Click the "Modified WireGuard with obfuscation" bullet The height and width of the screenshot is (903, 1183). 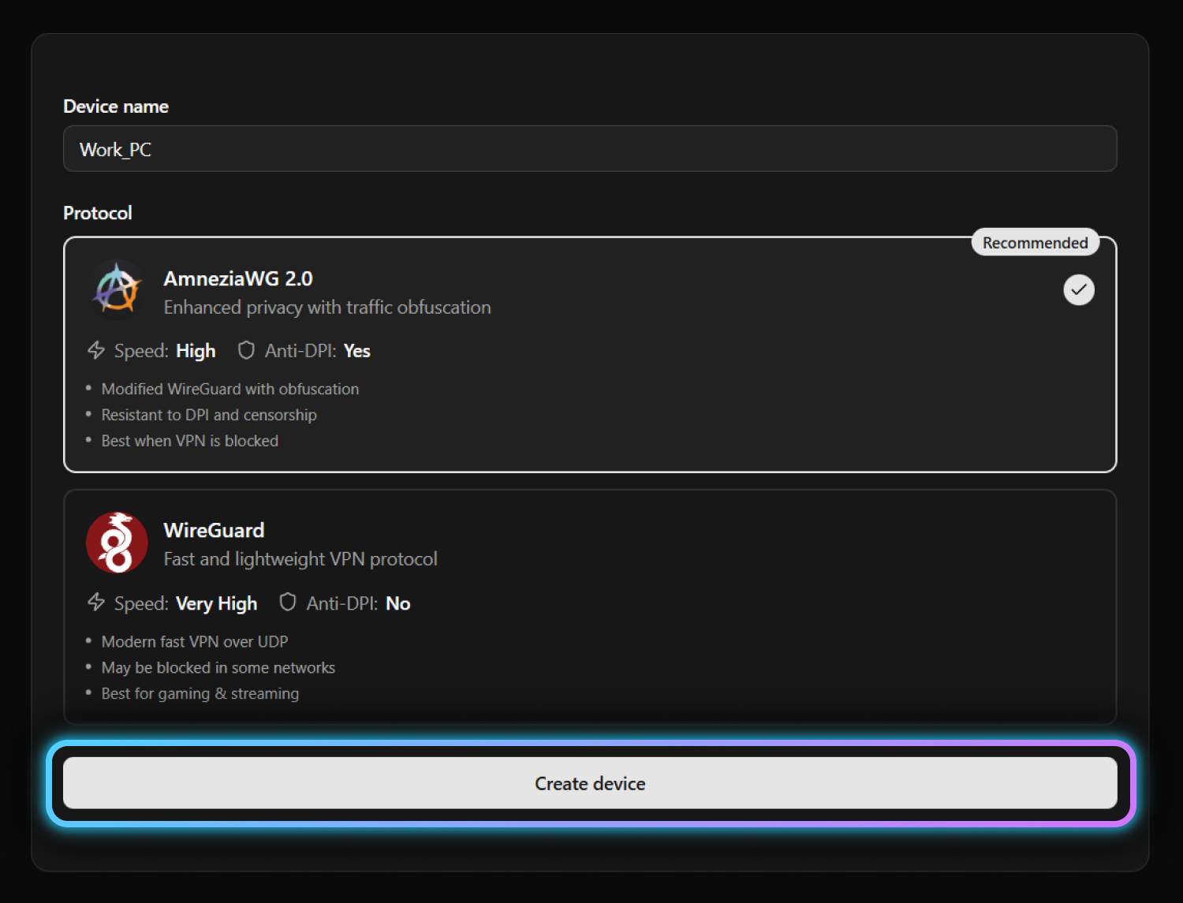pyautogui.click(x=230, y=389)
